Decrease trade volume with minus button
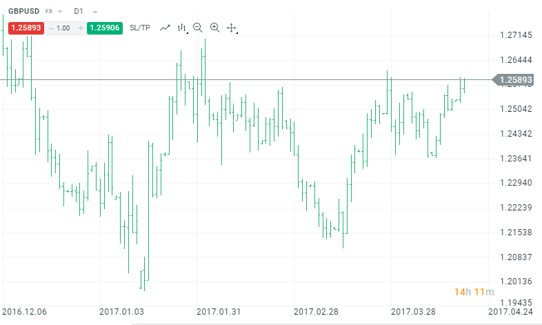This screenshot has width=542, height=325. [51, 28]
